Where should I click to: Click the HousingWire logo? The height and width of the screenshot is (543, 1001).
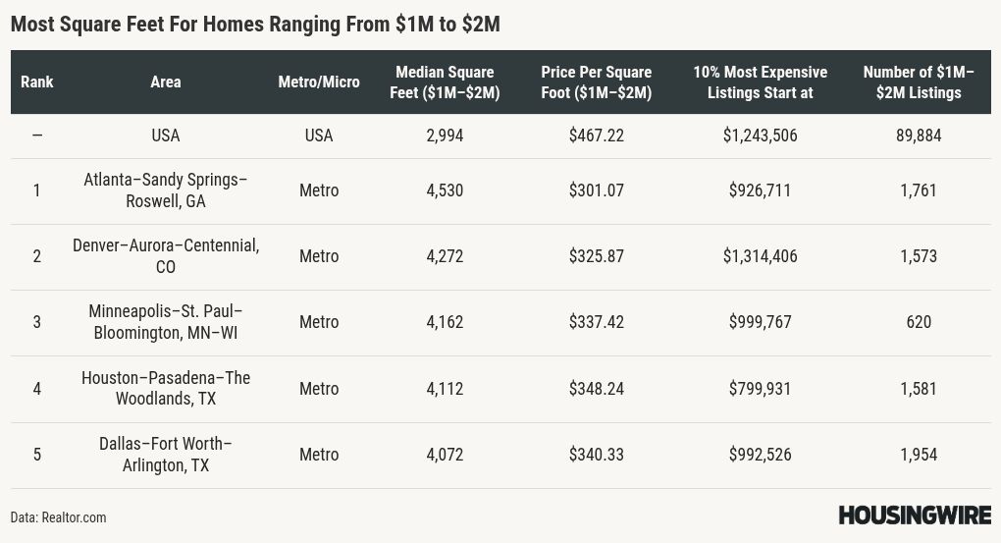click(914, 516)
